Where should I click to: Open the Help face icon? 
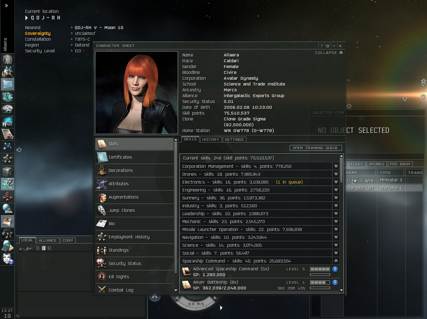(7, 259)
